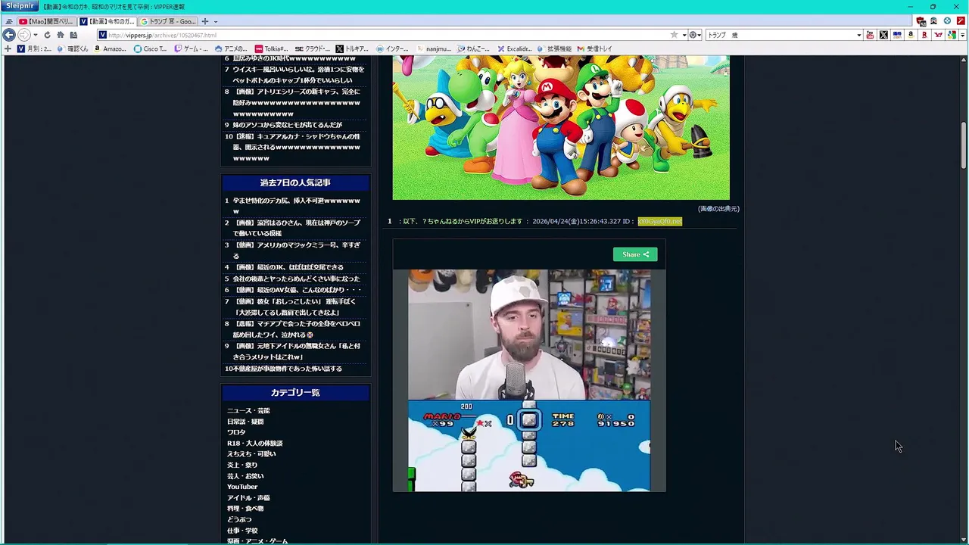Open the 料理・食べ物 category
This screenshot has height=545, width=969.
[245, 509]
